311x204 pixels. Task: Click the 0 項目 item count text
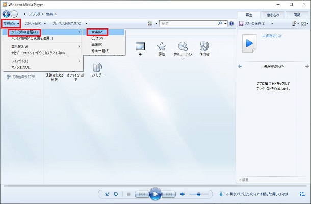tap(244, 180)
